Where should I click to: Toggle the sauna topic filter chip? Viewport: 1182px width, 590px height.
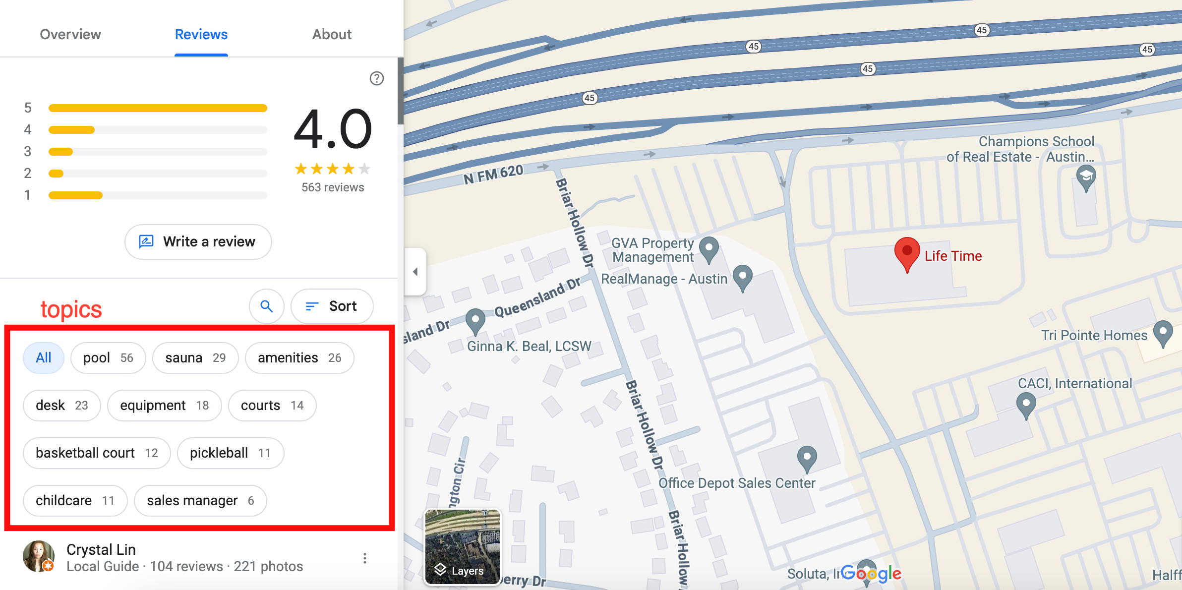coord(195,358)
